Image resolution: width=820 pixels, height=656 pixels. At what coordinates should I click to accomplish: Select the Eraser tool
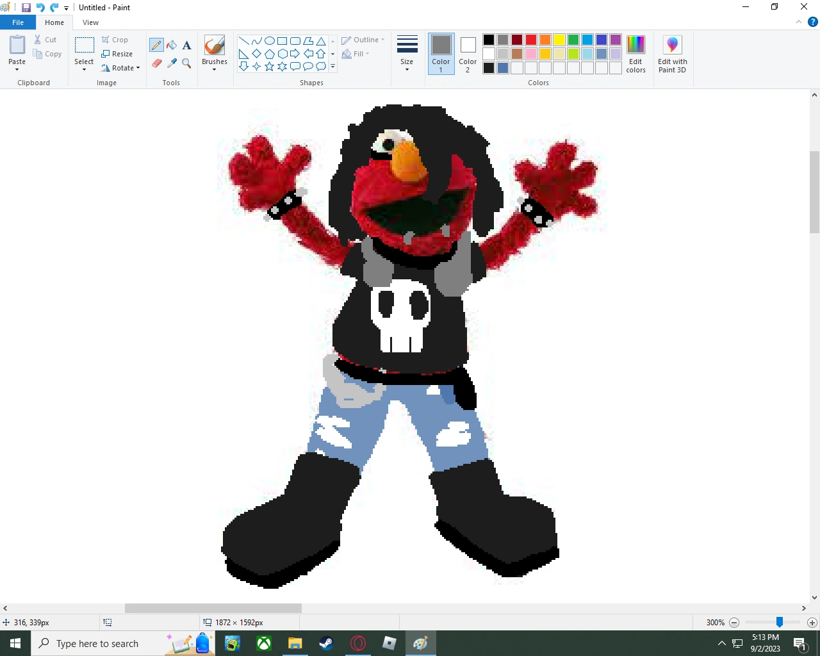click(156, 63)
